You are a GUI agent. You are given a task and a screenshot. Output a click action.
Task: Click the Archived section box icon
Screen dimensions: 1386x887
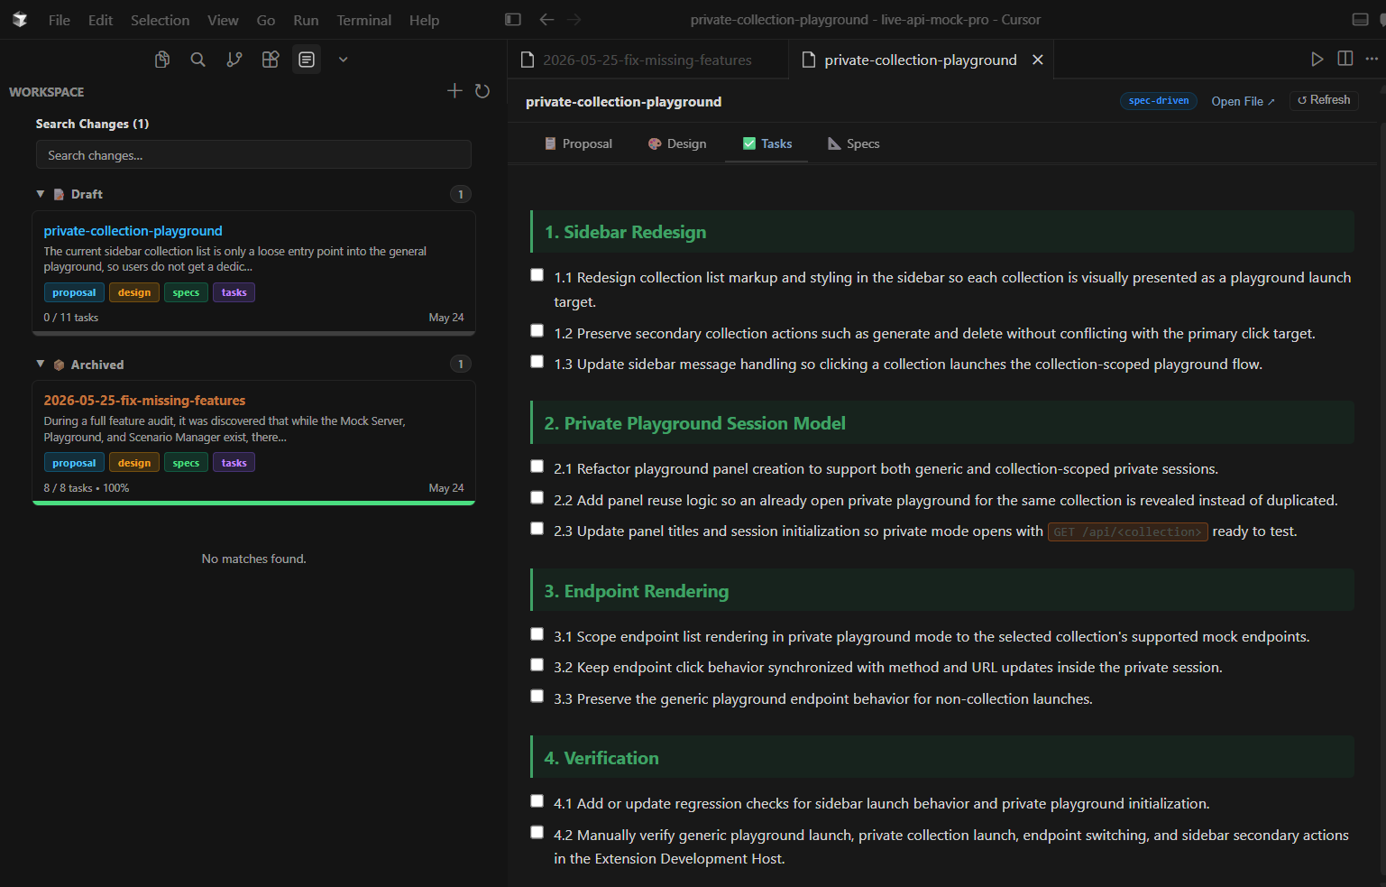59,365
